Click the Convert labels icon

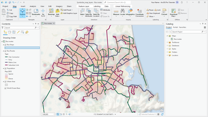click(164, 11)
